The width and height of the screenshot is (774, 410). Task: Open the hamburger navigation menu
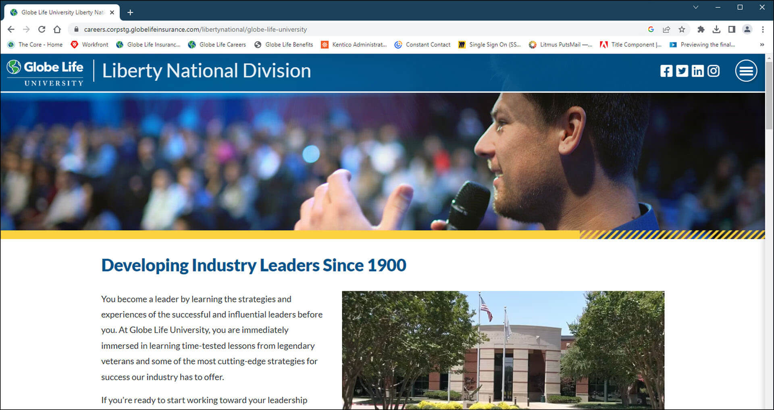coord(746,71)
